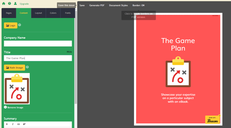Image resolution: width=231 pixels, height=128 pixels.
Task: Click Remove Image below thumbnail
Action: pos(14,107)
